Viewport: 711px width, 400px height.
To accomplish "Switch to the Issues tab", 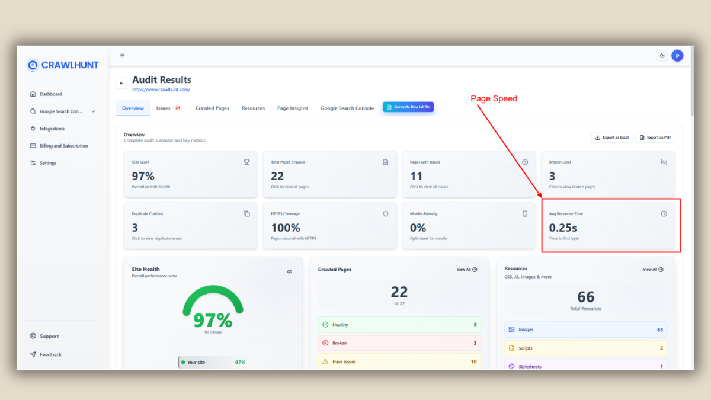I will point(169,108).
